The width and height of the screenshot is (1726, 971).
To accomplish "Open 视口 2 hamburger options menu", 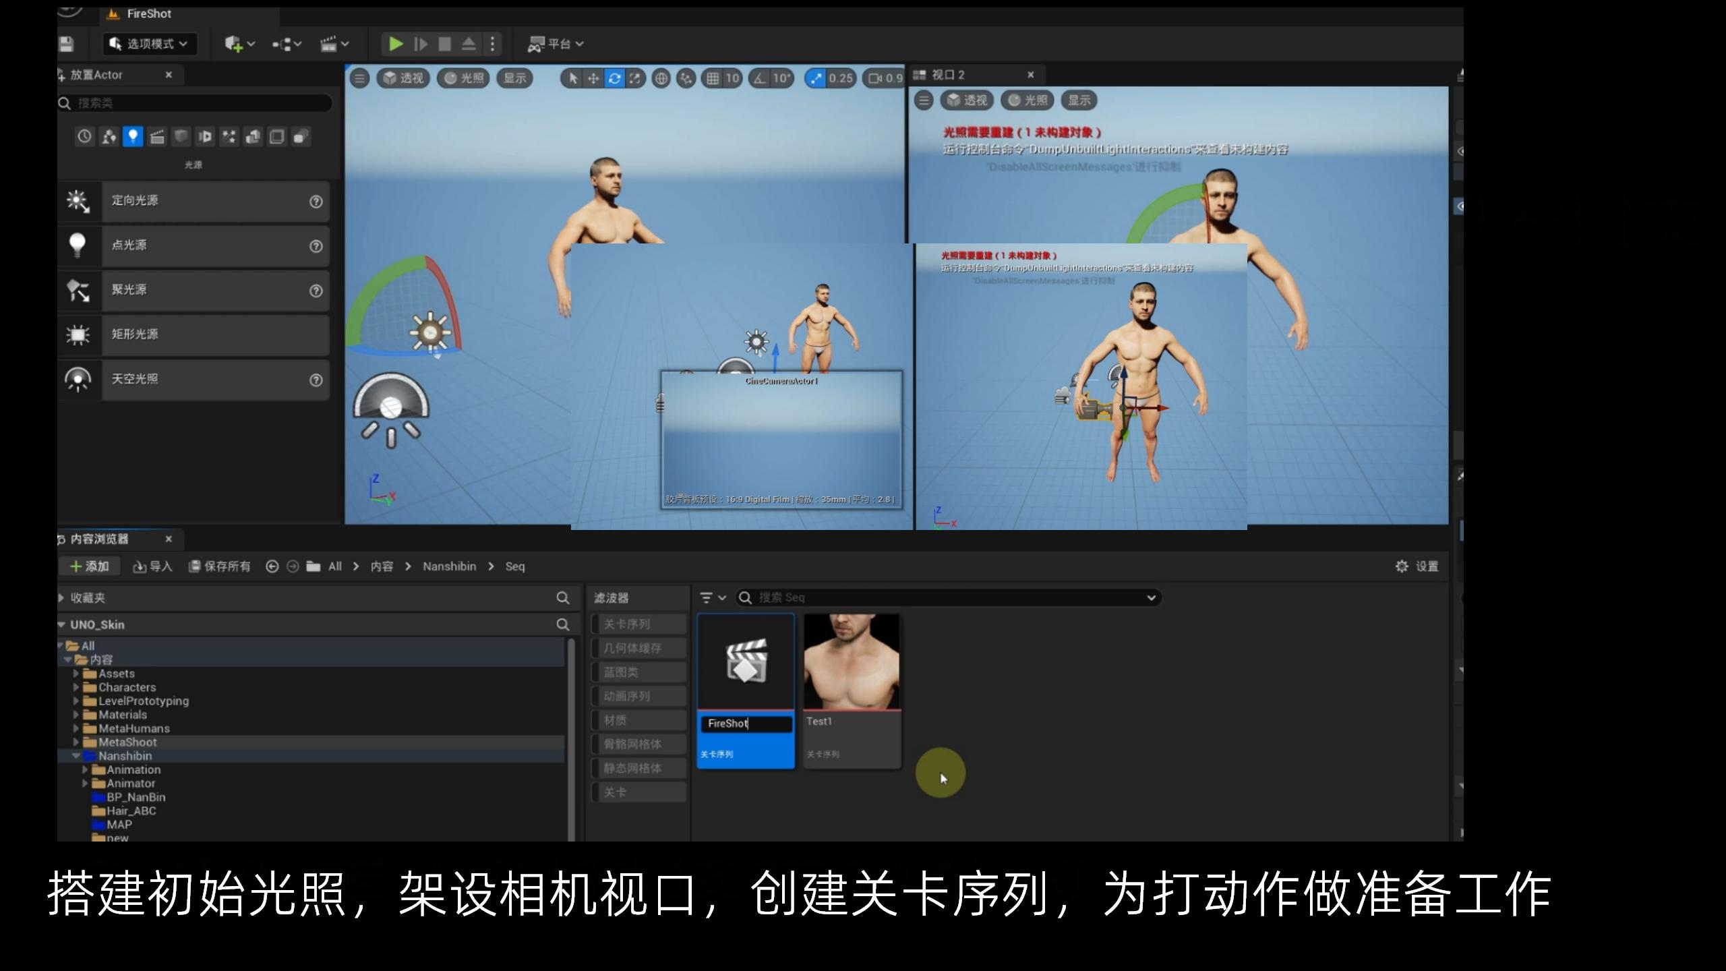I will coord(924,100).
